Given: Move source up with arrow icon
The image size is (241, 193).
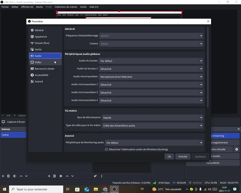Looking at the screenshot, I should (x=67, y=176).
